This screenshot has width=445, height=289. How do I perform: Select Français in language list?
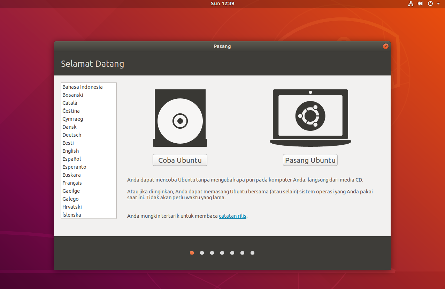pos(89,183)
